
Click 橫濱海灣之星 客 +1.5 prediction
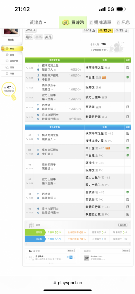(x=99, y=133)
